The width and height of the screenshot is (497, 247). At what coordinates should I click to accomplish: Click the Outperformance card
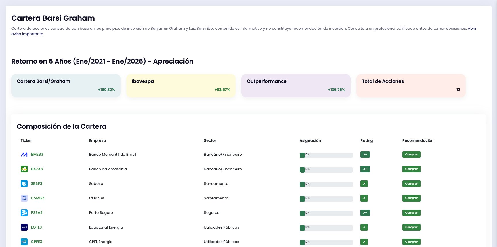[x=296, y=85]
